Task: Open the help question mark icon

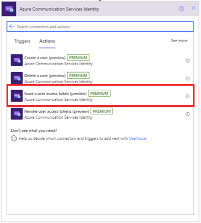Action: (x=181, y=9)
